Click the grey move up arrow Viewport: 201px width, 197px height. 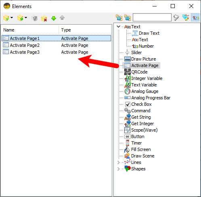62,18
